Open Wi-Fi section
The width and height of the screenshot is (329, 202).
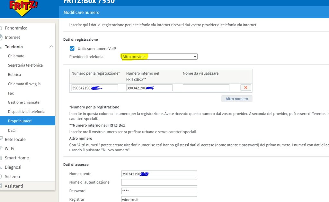[x=9, y=149]
